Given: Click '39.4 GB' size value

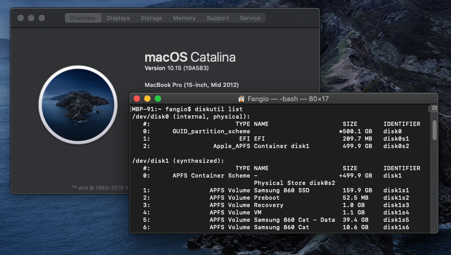Looking at the screenshot, I should pyautogui.click(x=355, y=220).
